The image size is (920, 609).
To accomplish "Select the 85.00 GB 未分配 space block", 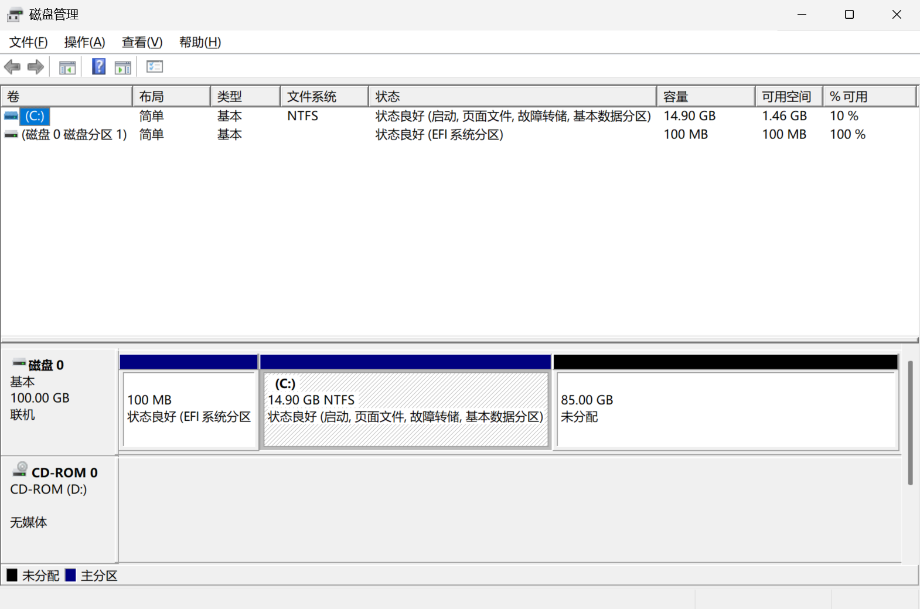I will (726, 402).
